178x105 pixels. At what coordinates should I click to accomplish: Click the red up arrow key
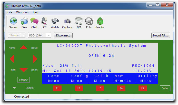pyautogui.click(x=24, y=47)
